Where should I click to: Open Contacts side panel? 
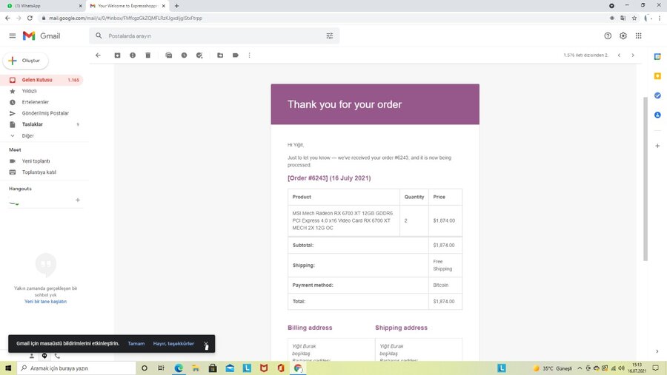click(657, 115)
